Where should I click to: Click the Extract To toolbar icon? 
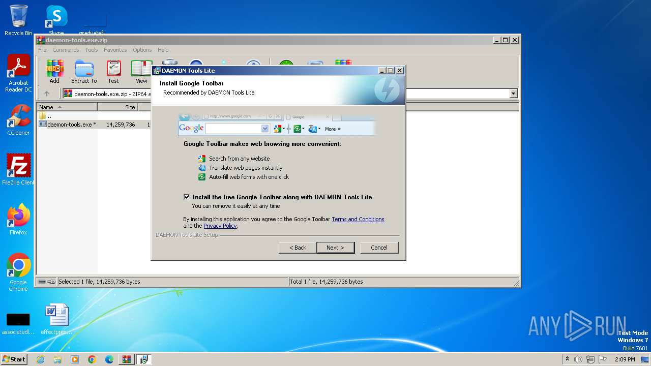click(x=84, y=71)
